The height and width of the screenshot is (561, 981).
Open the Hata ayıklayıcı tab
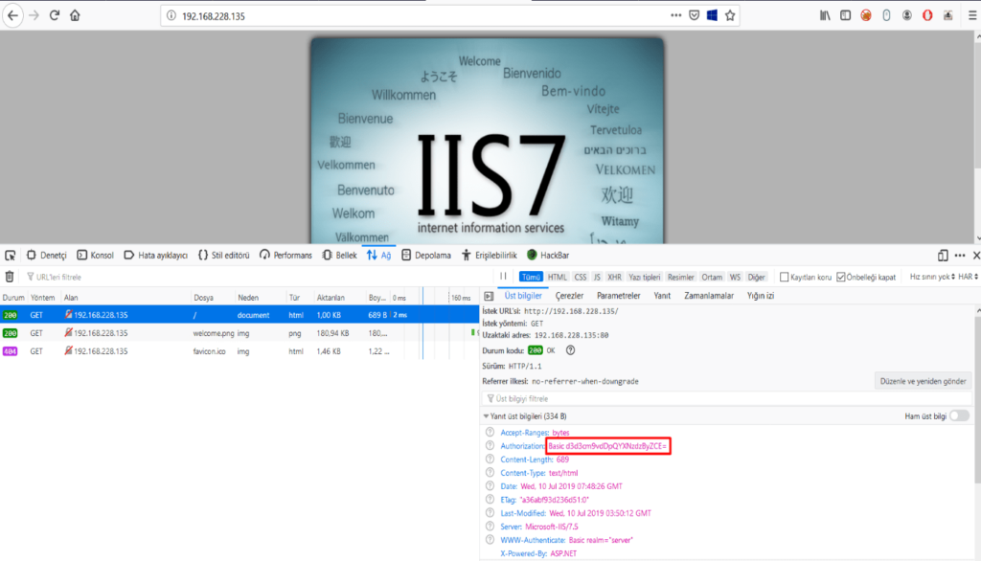[156, 256]
